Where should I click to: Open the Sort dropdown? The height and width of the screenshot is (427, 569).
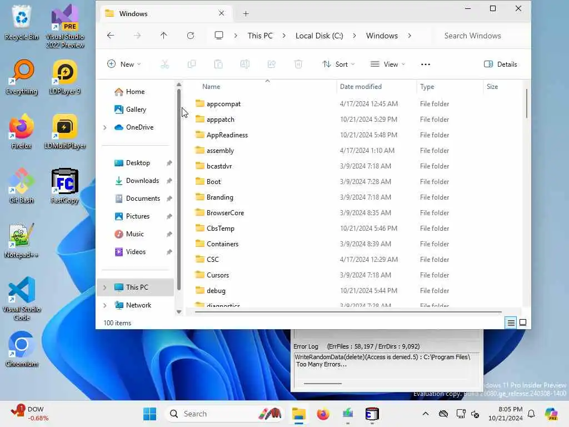pos(338,64)
